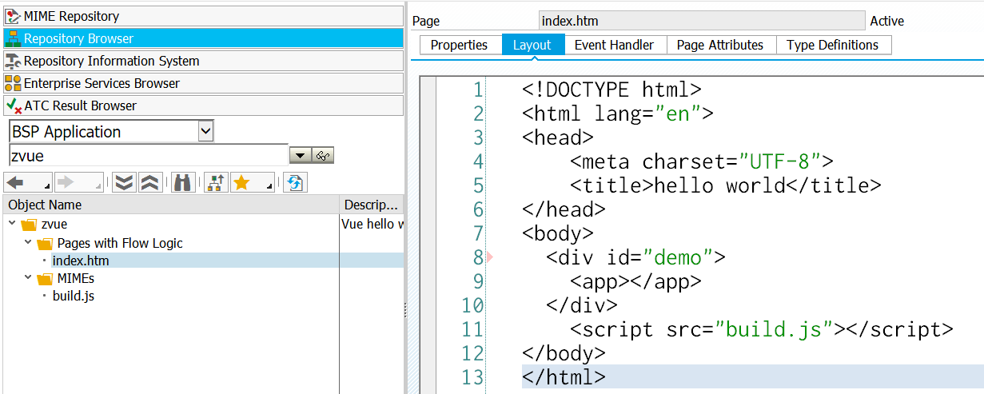Click the script src build.js line
This screenshot has width=984, height=394.
pos(762,329)
